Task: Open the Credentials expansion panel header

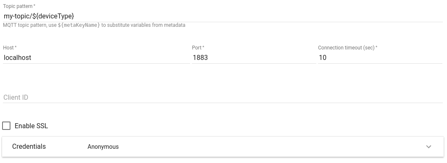Action: coord(223,147)
